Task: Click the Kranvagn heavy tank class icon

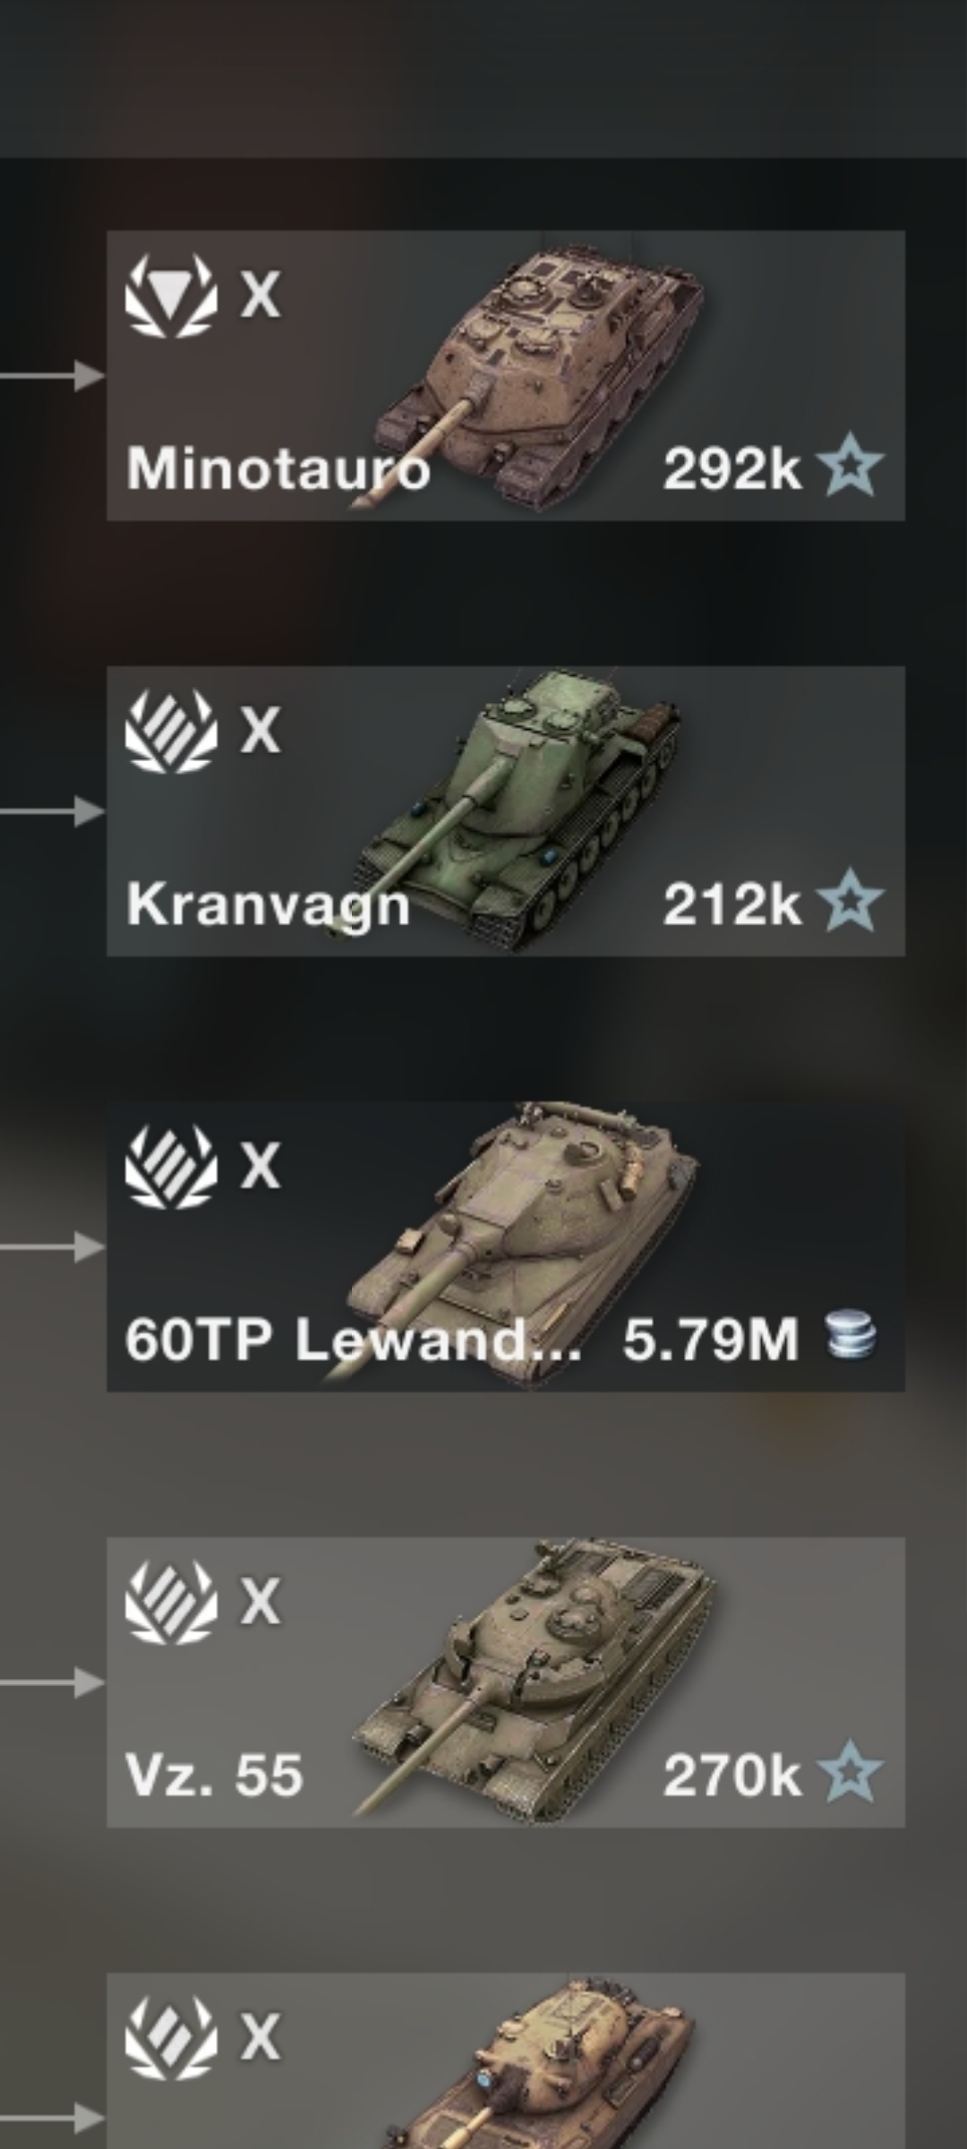Action: [x=171, y=731]
